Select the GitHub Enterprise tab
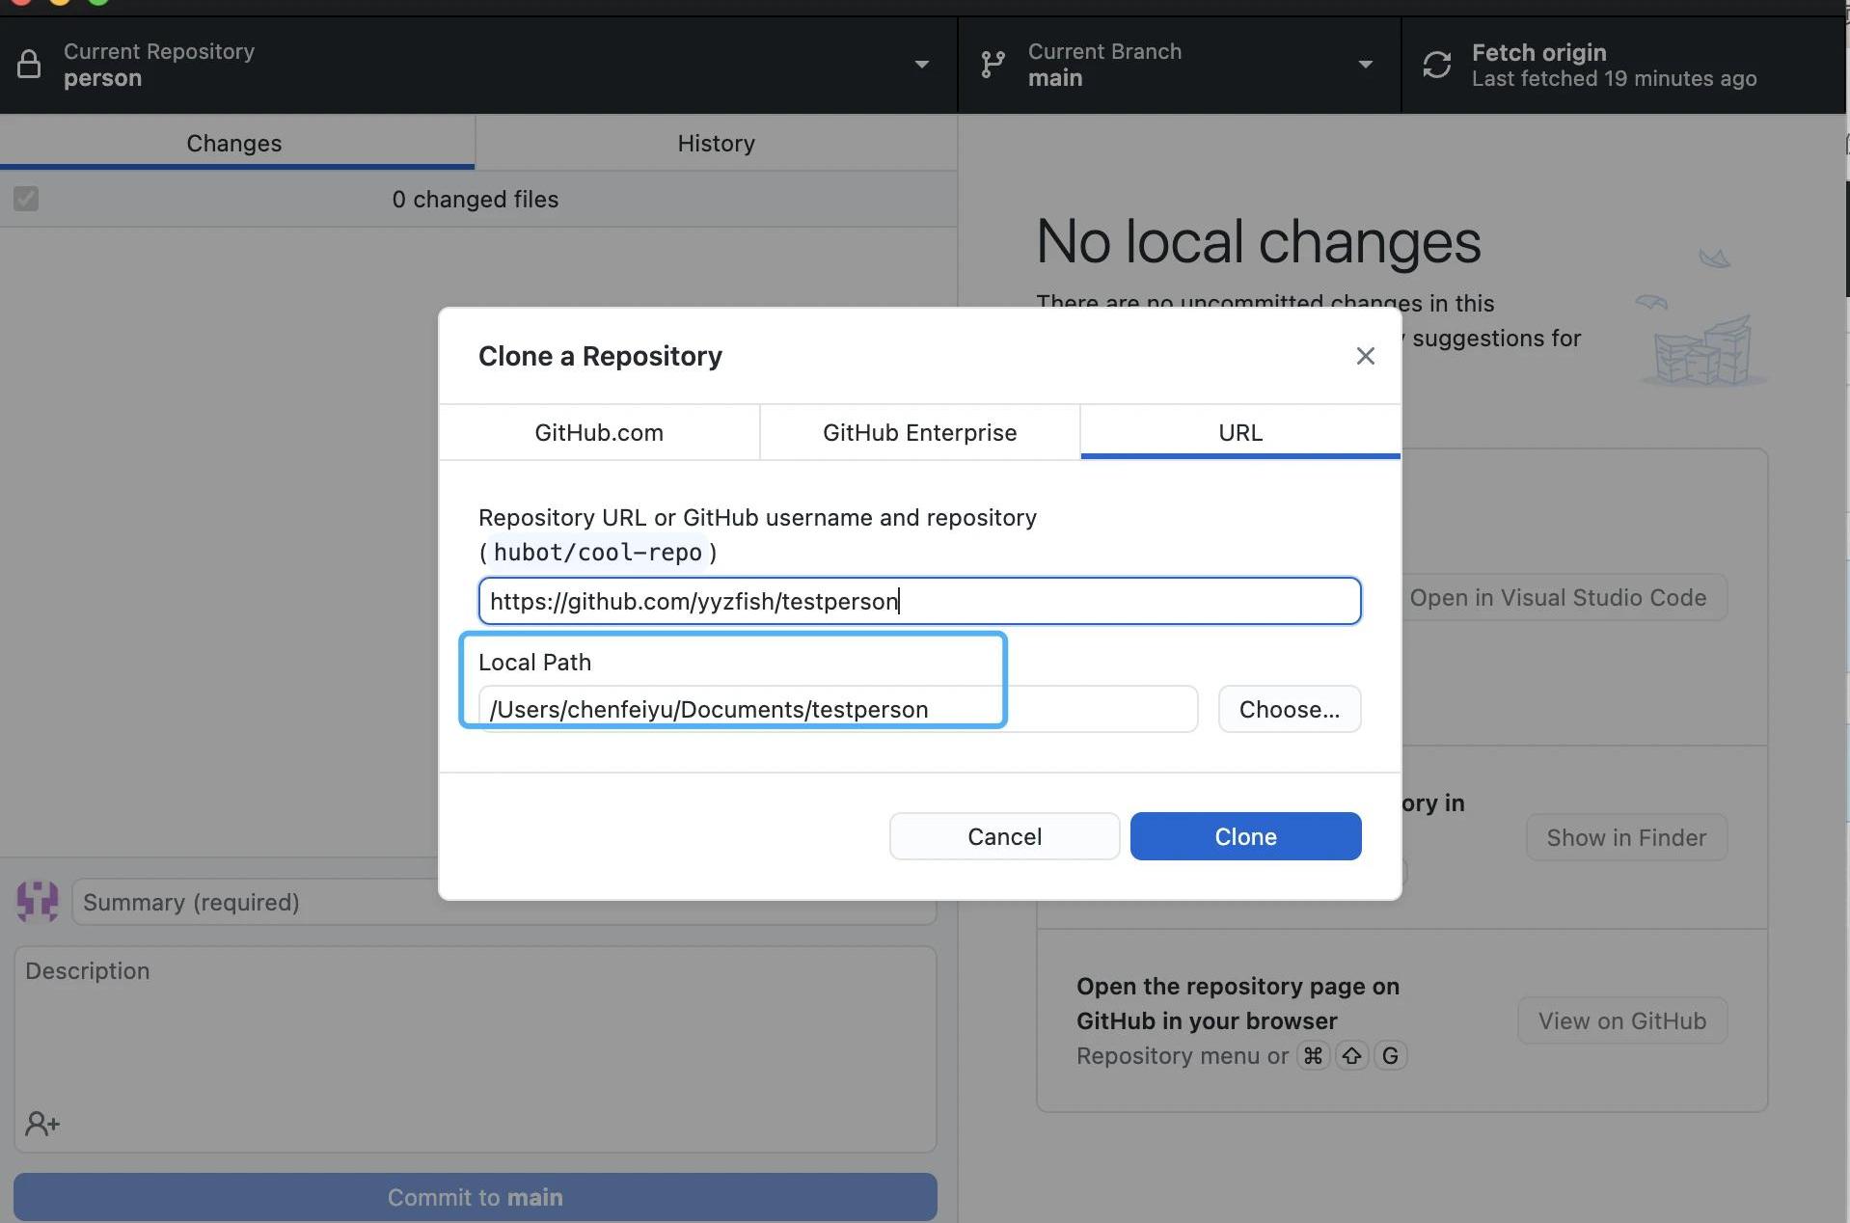This screenshot has height=1223, width=1850. [919, 432]
